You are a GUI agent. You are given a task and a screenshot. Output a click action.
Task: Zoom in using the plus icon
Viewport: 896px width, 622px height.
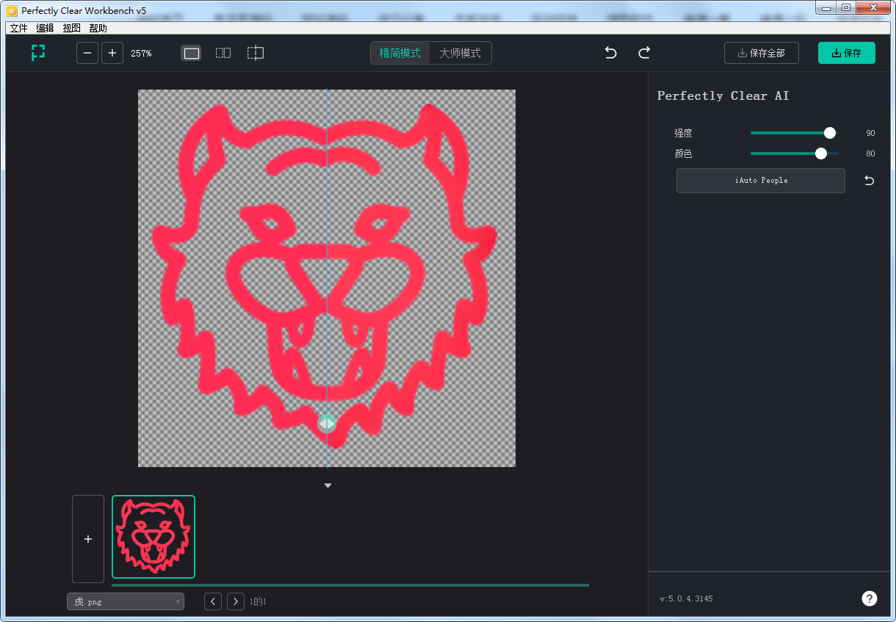[x=112, y=52]
